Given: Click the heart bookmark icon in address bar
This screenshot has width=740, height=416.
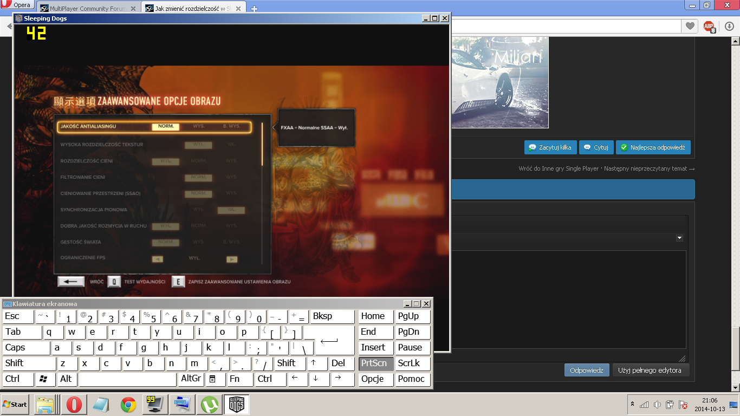Looking at the screenshot, I should tap(690, 26).
